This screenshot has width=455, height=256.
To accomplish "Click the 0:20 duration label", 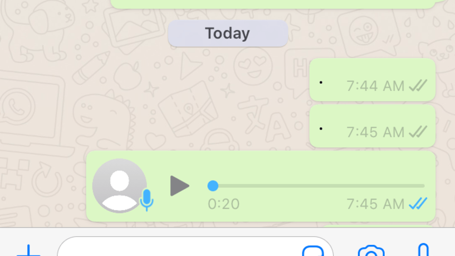I will point(223,204).
